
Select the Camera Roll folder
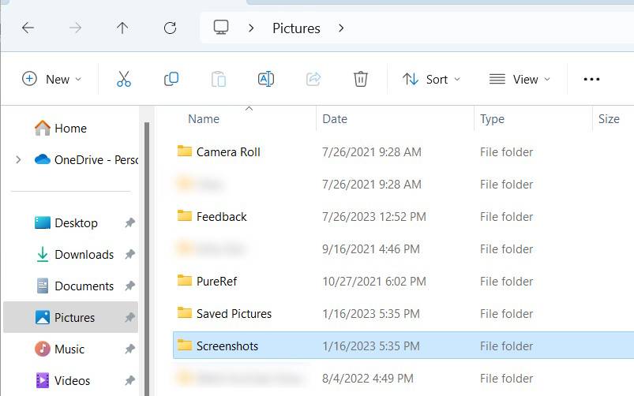(x=228, y=151)
